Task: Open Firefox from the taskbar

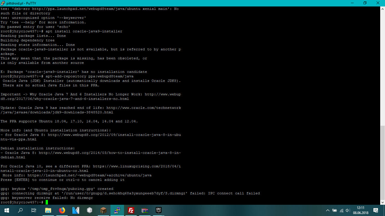Action: [x=62, y=210]
